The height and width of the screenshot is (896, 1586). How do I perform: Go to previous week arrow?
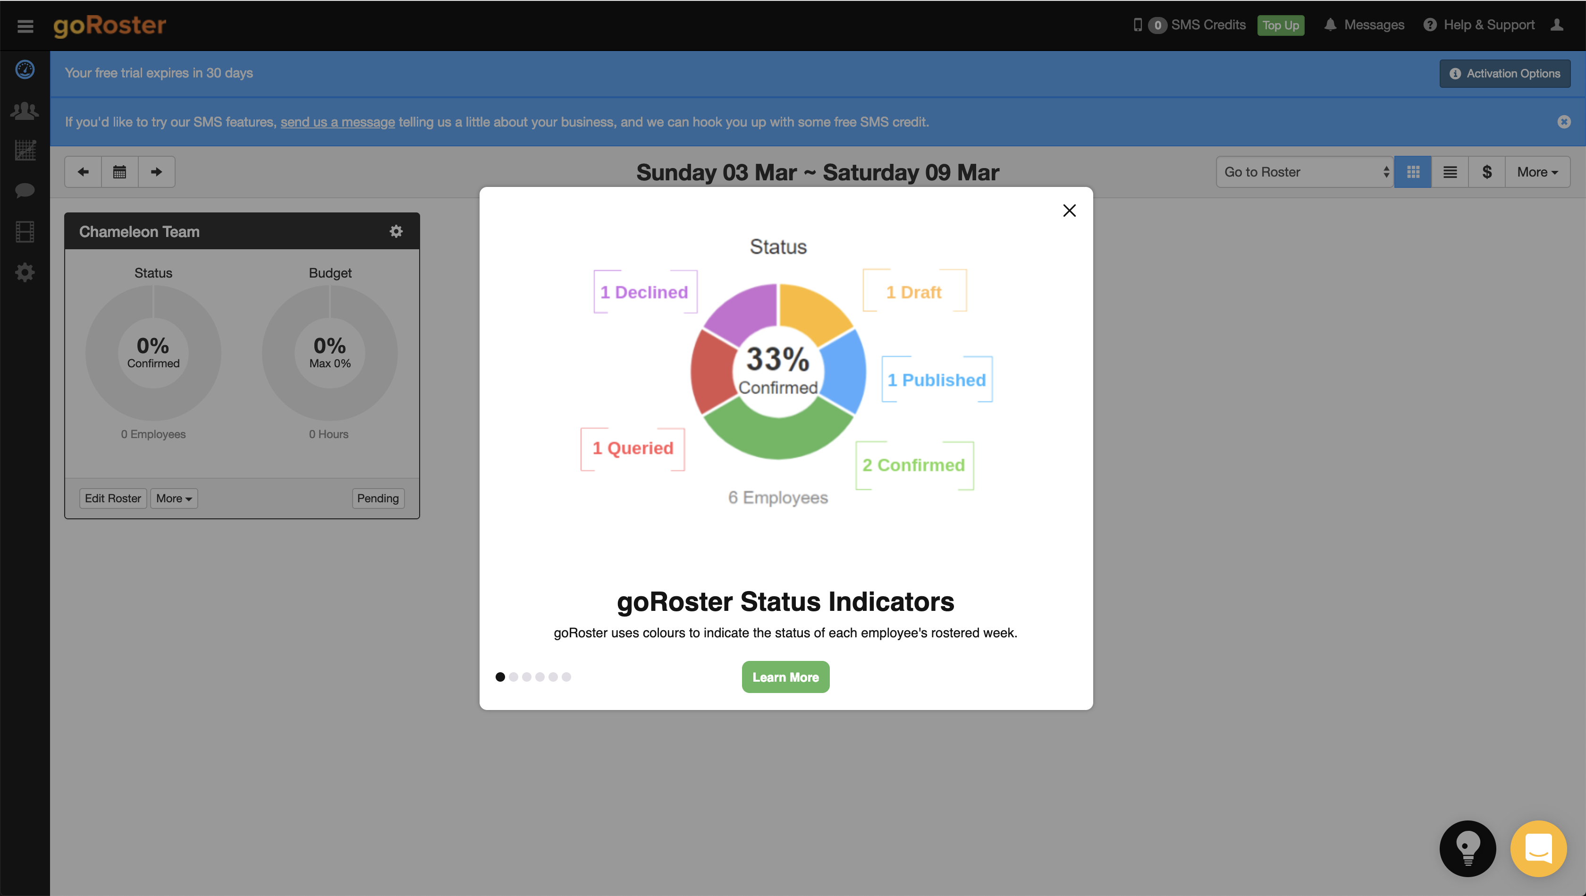click(x=83, y=172)
